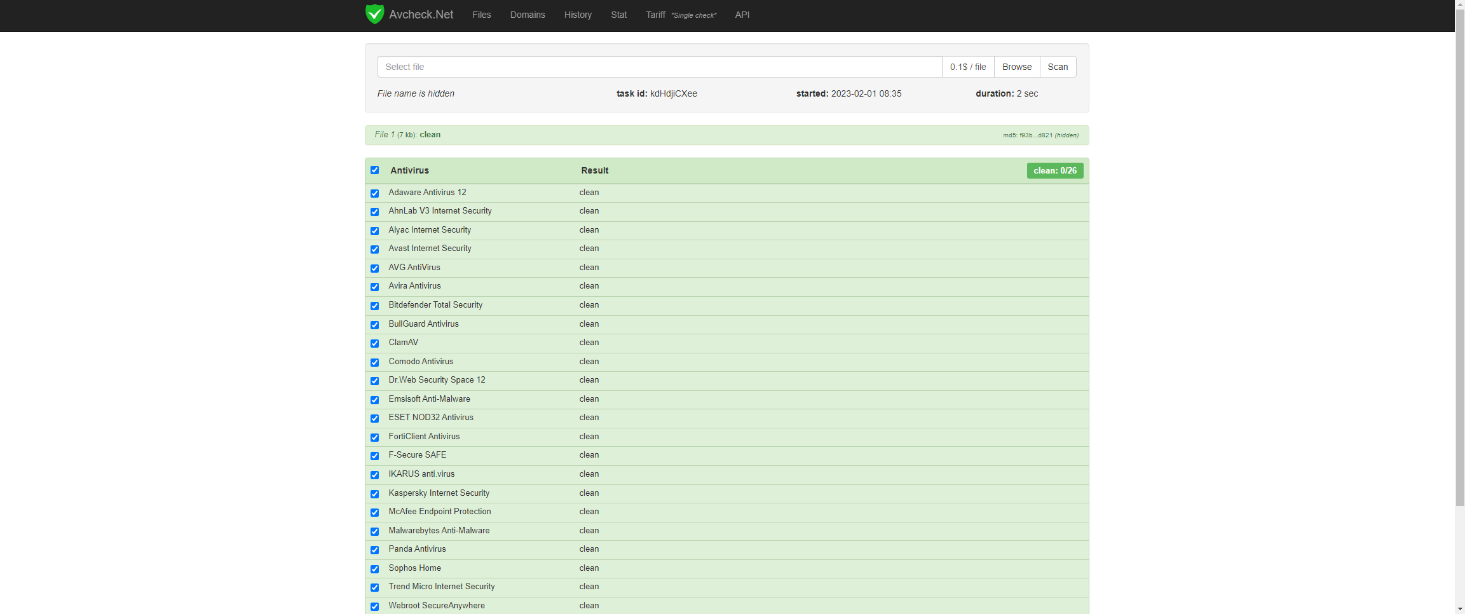Toggle the BullGuard Antivirus checkbox

pyautogui.click(x=375, y=325)
